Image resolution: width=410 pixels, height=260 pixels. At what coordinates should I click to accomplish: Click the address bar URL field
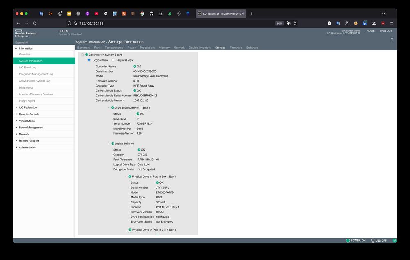170,23
